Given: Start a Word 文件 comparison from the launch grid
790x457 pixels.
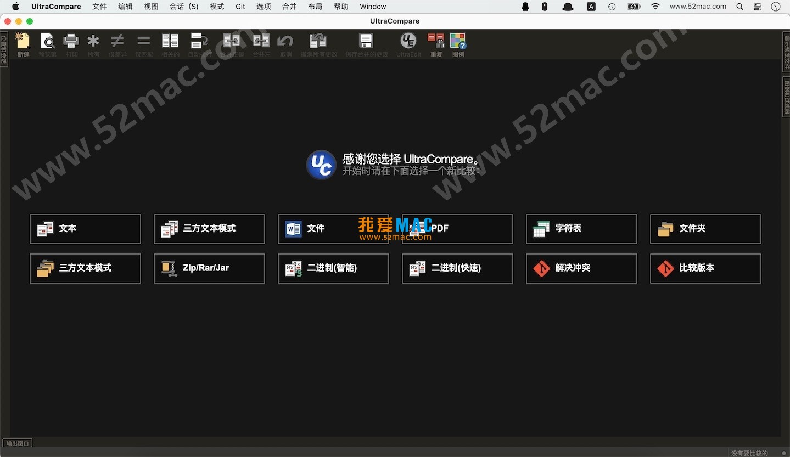Looking at the screenshot, I should [333, 229].
